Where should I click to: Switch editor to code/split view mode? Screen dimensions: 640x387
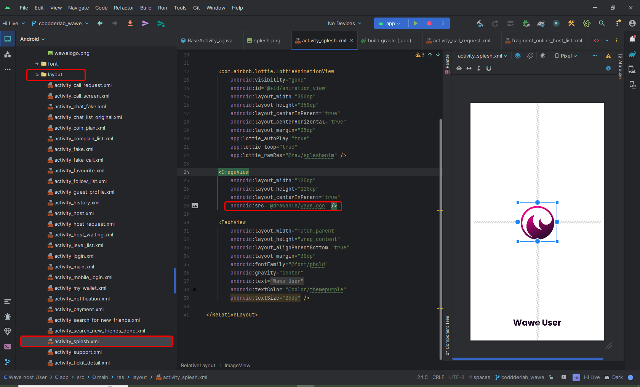[x=597, y=40]
